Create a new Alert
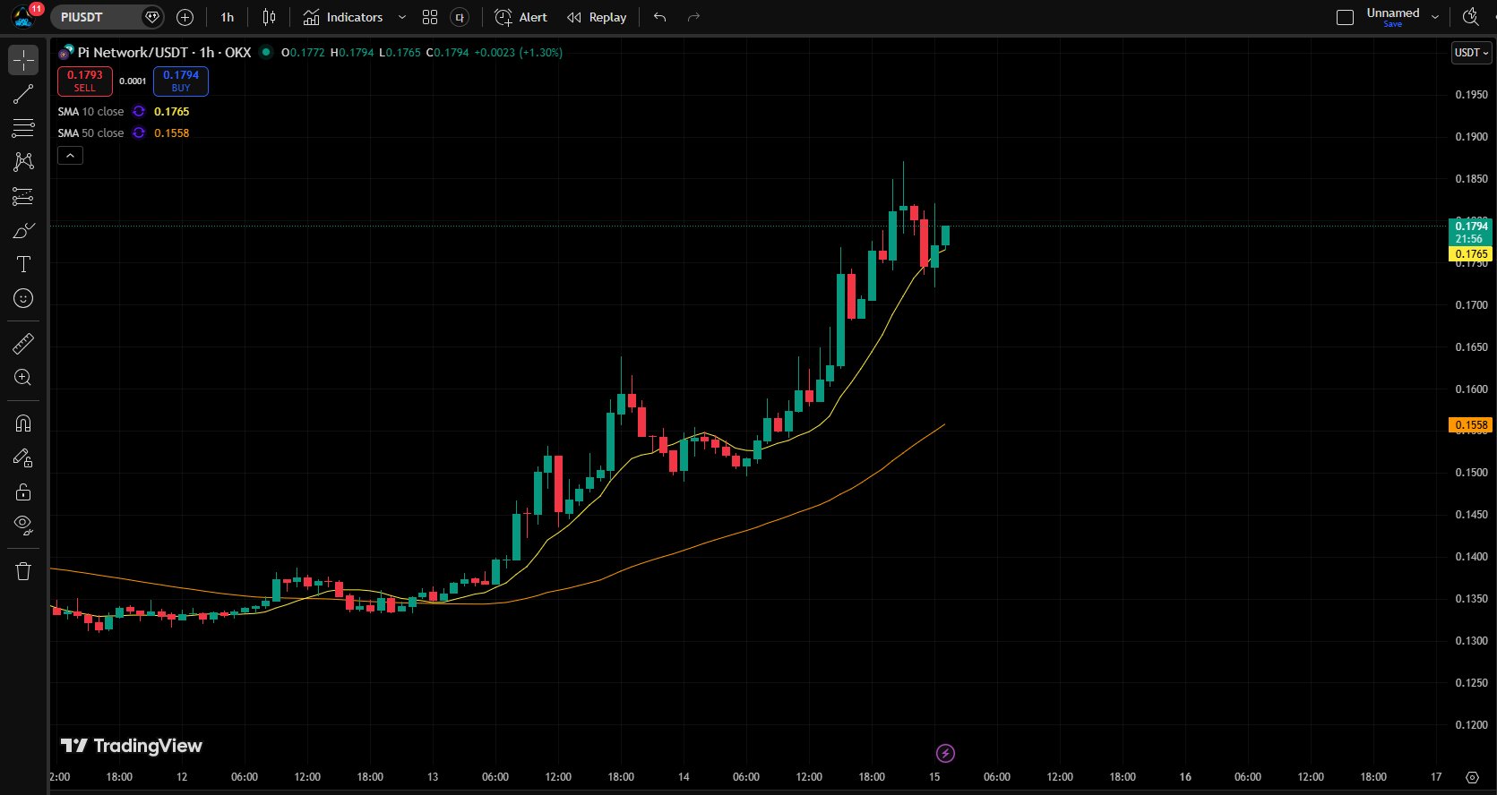Image resolution: width=1497 pixels, height=795 pixels. (x=521, y=17)
